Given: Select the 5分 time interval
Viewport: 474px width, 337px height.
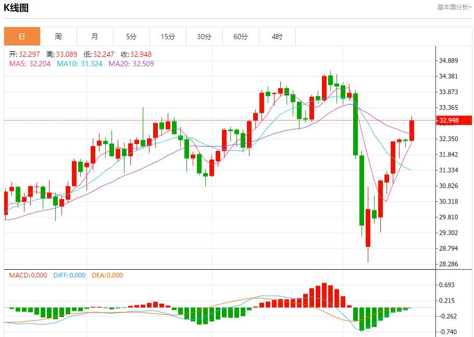Looking at the screenshot, I should coord(131,37).
